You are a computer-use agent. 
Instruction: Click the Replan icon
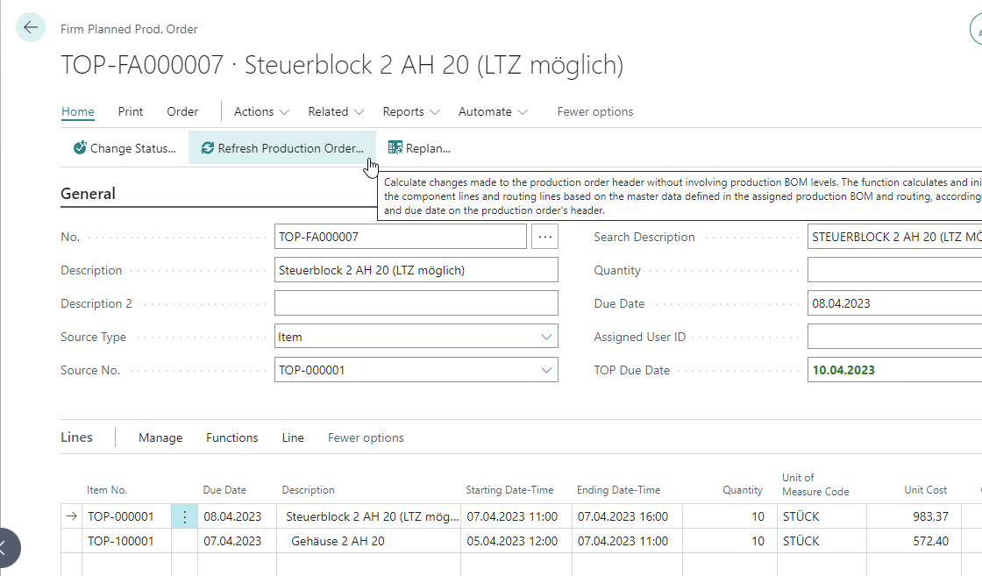pos(395,148)
